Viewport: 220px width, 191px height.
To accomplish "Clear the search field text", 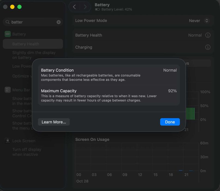I will (x=58, y=22).
